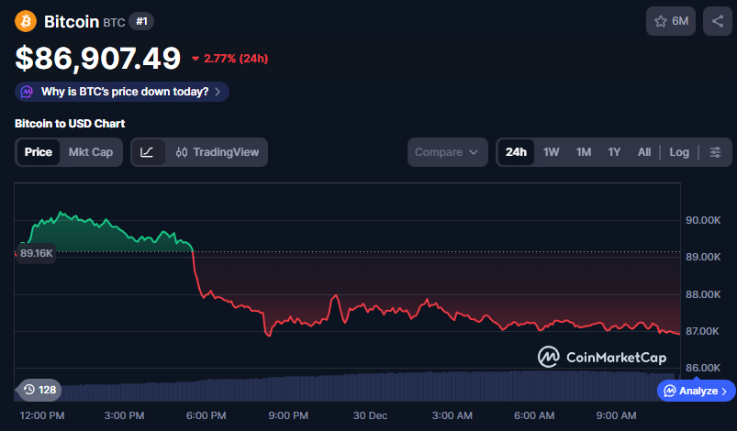The image size is (737, 431).
Task: Click the 86.00K axis label
Action: [703, 368]
